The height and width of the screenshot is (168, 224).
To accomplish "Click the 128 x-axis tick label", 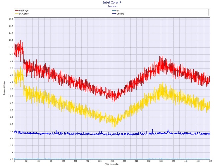I will tap(63, 161).
